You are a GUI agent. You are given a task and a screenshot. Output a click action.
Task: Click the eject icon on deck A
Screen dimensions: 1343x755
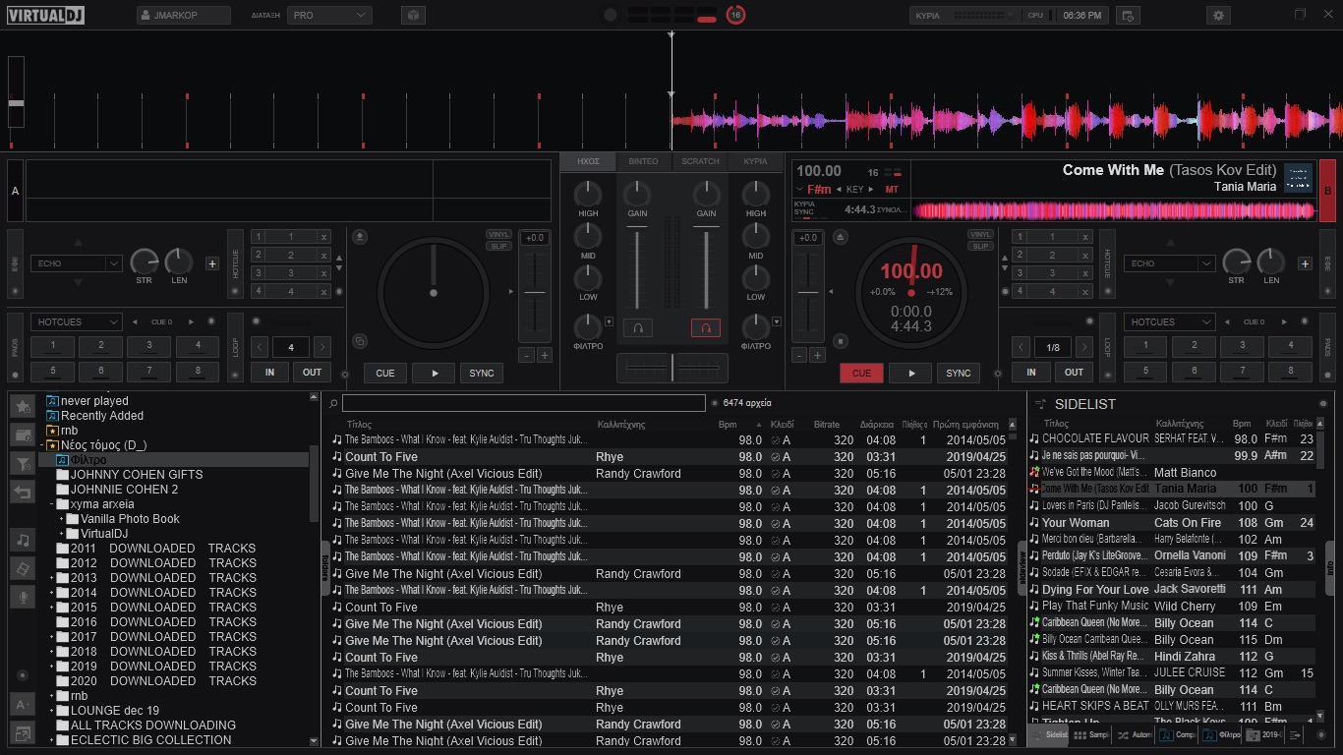coord(361,237)
